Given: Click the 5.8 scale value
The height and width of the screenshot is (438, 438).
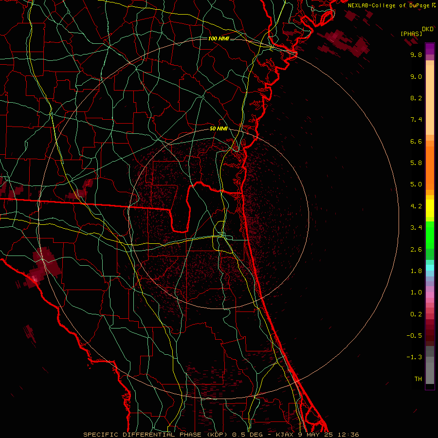Looking at the screenshot, I should tap(416, 163).
